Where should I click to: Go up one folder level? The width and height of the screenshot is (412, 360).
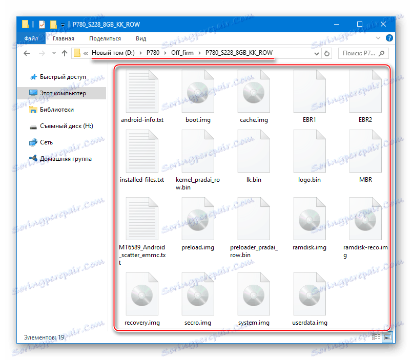[65, 53]
